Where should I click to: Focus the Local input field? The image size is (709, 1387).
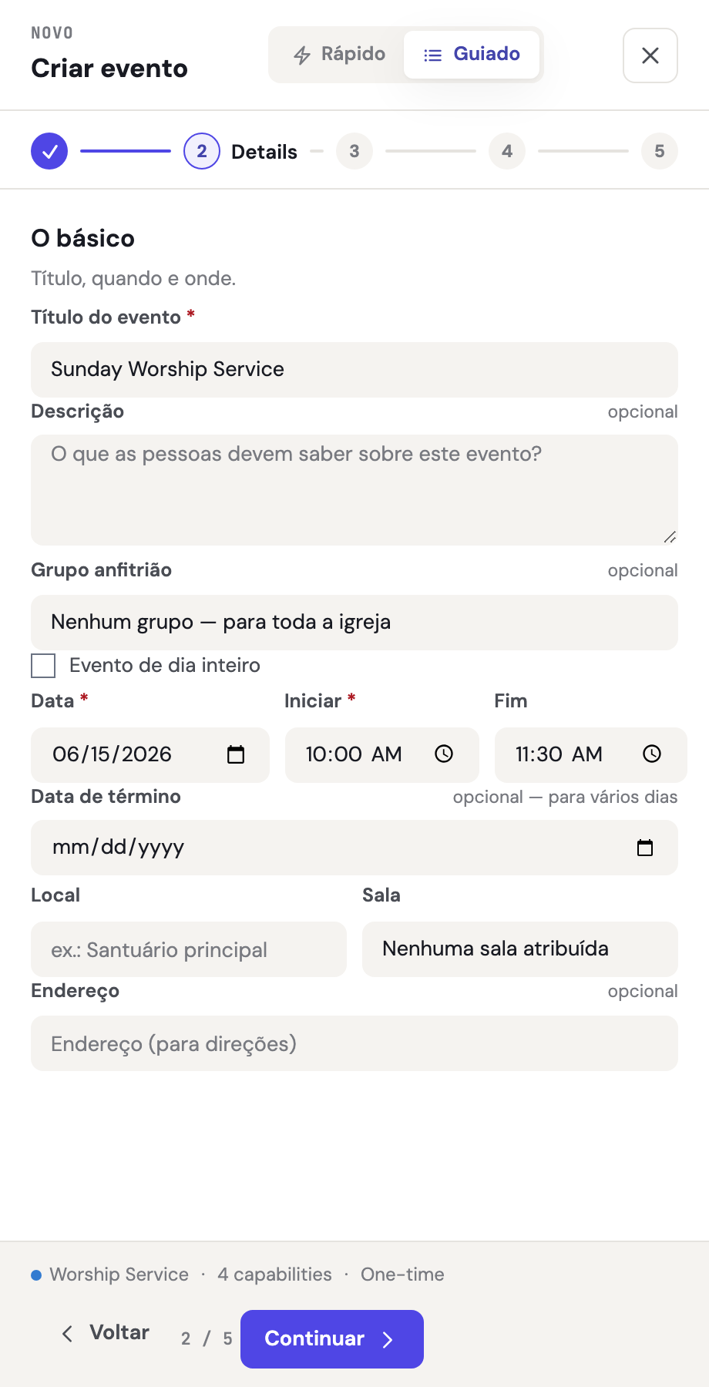(x=189, y=949)
